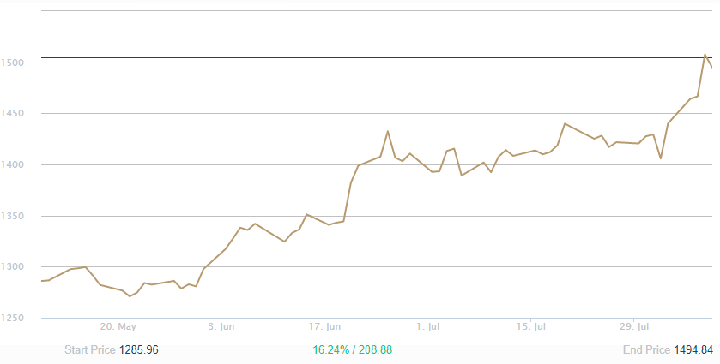
Task: Select the 1300 price level label
Action: coord(13,267)
